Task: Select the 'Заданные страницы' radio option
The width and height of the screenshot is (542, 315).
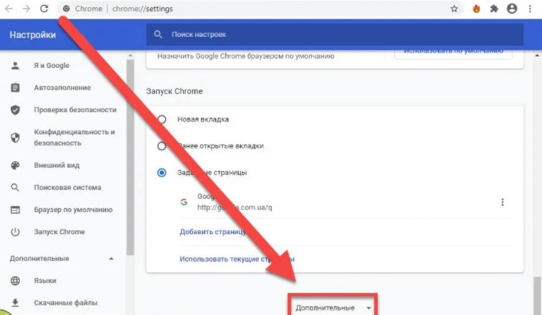Action: click(162, 173)
